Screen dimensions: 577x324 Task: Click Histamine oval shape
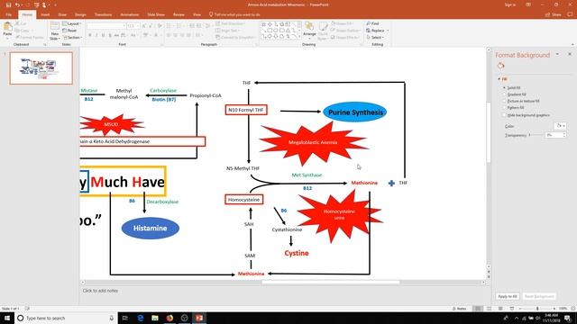coord(151,228)
